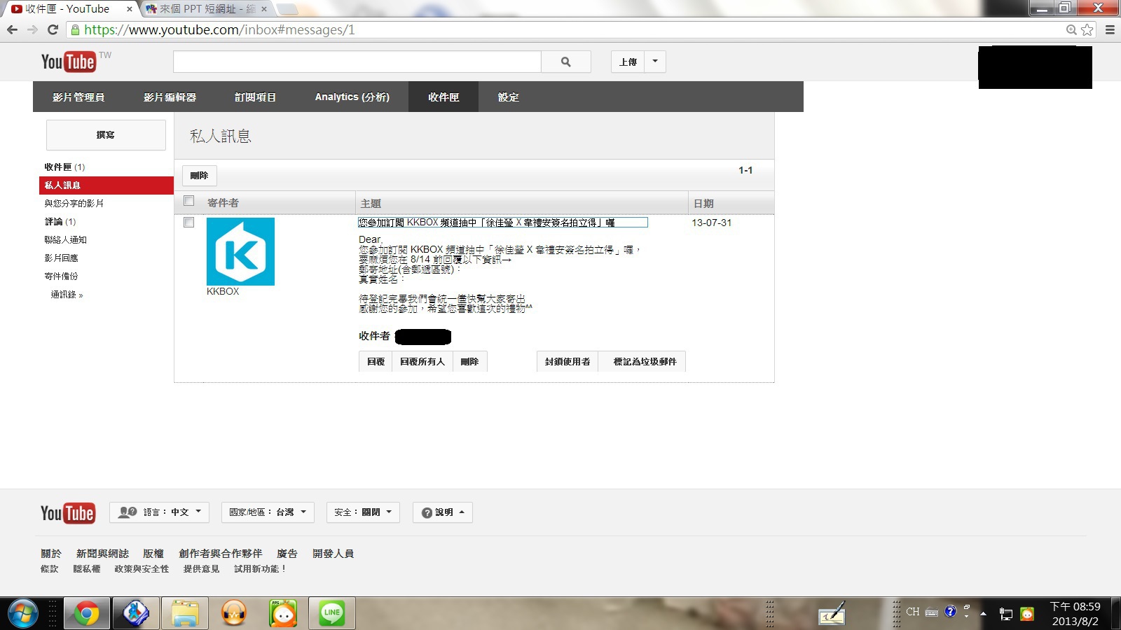Click the YouTube logo in header
Image resolution: width=1121 pixels, height=630 pixels.
pyautogui.click(x=69, y=62)
